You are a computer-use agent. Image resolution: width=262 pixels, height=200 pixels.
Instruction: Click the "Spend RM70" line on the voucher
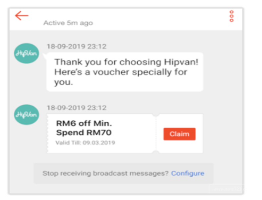tap(84, 133)
